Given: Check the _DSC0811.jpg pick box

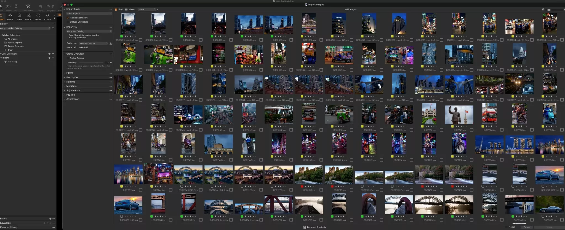Looking at the screenshot, I should tap(201, 40).
